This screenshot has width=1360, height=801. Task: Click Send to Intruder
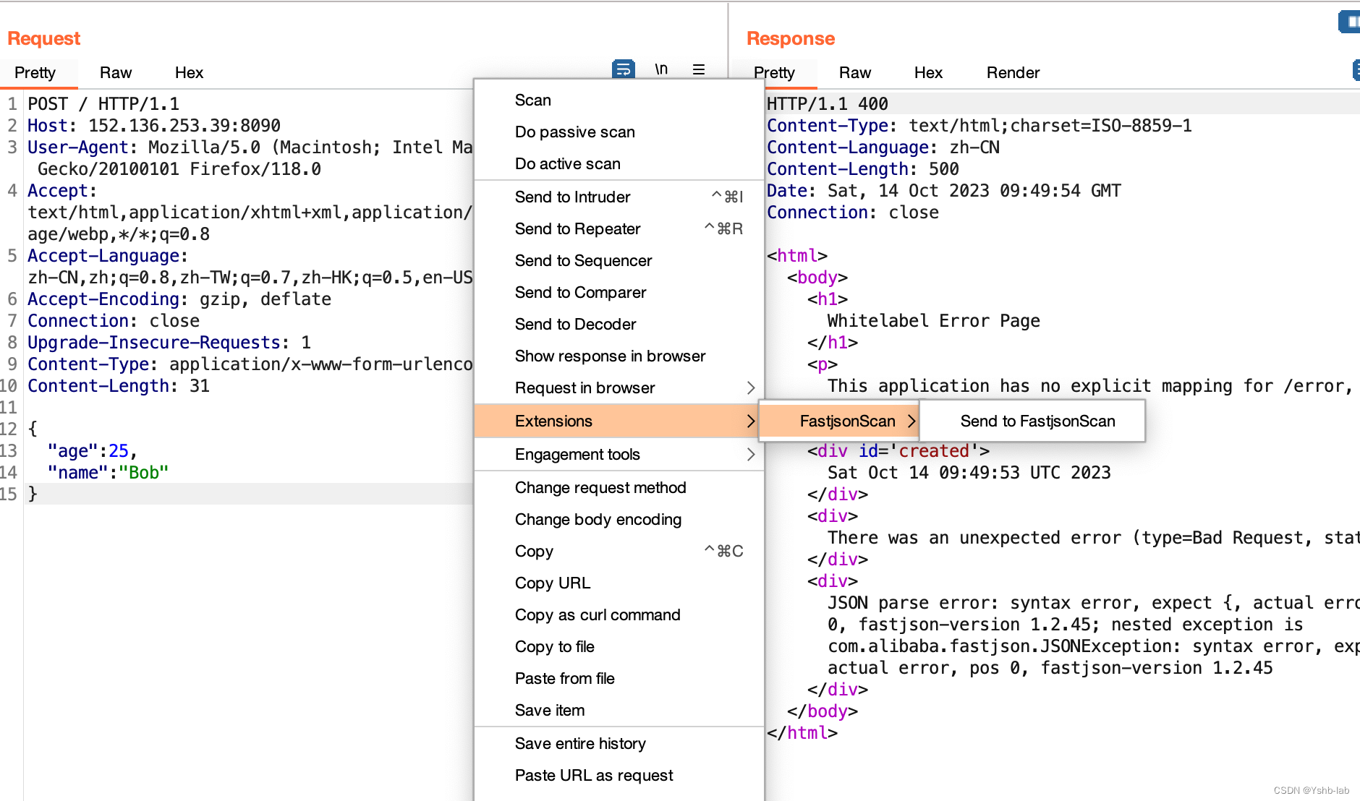(x=572, y=197)
